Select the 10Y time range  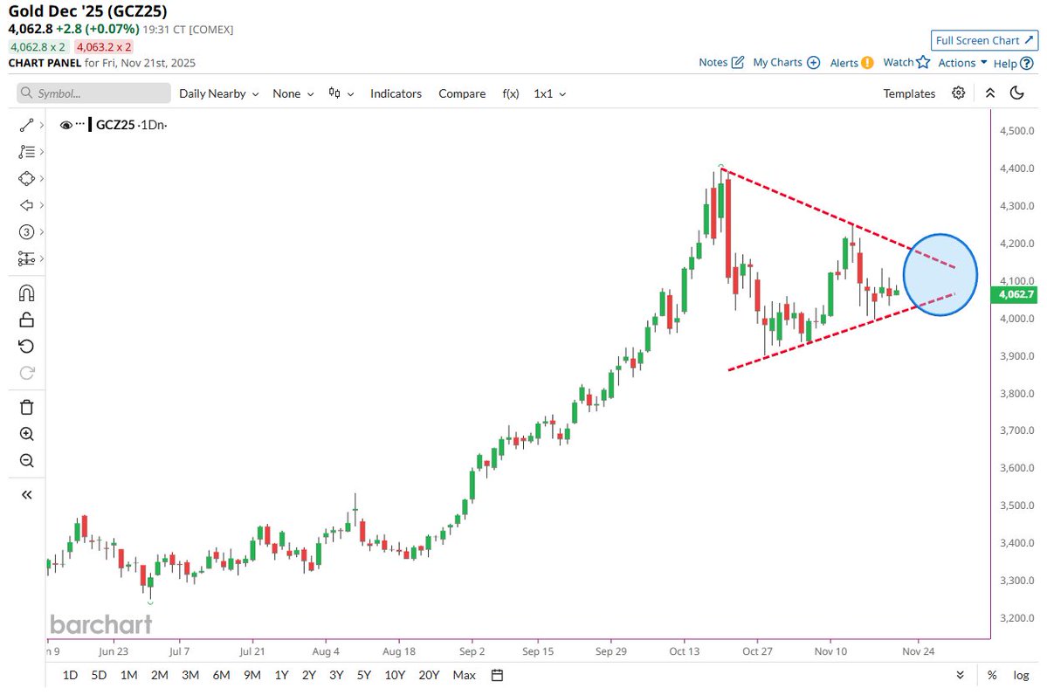pyautogui.click(x=395, y=675)
